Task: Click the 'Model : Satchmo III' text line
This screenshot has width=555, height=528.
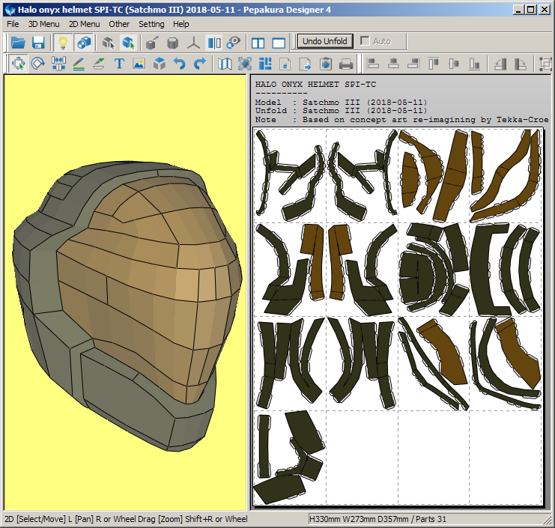Action: (x=342, y=103)
